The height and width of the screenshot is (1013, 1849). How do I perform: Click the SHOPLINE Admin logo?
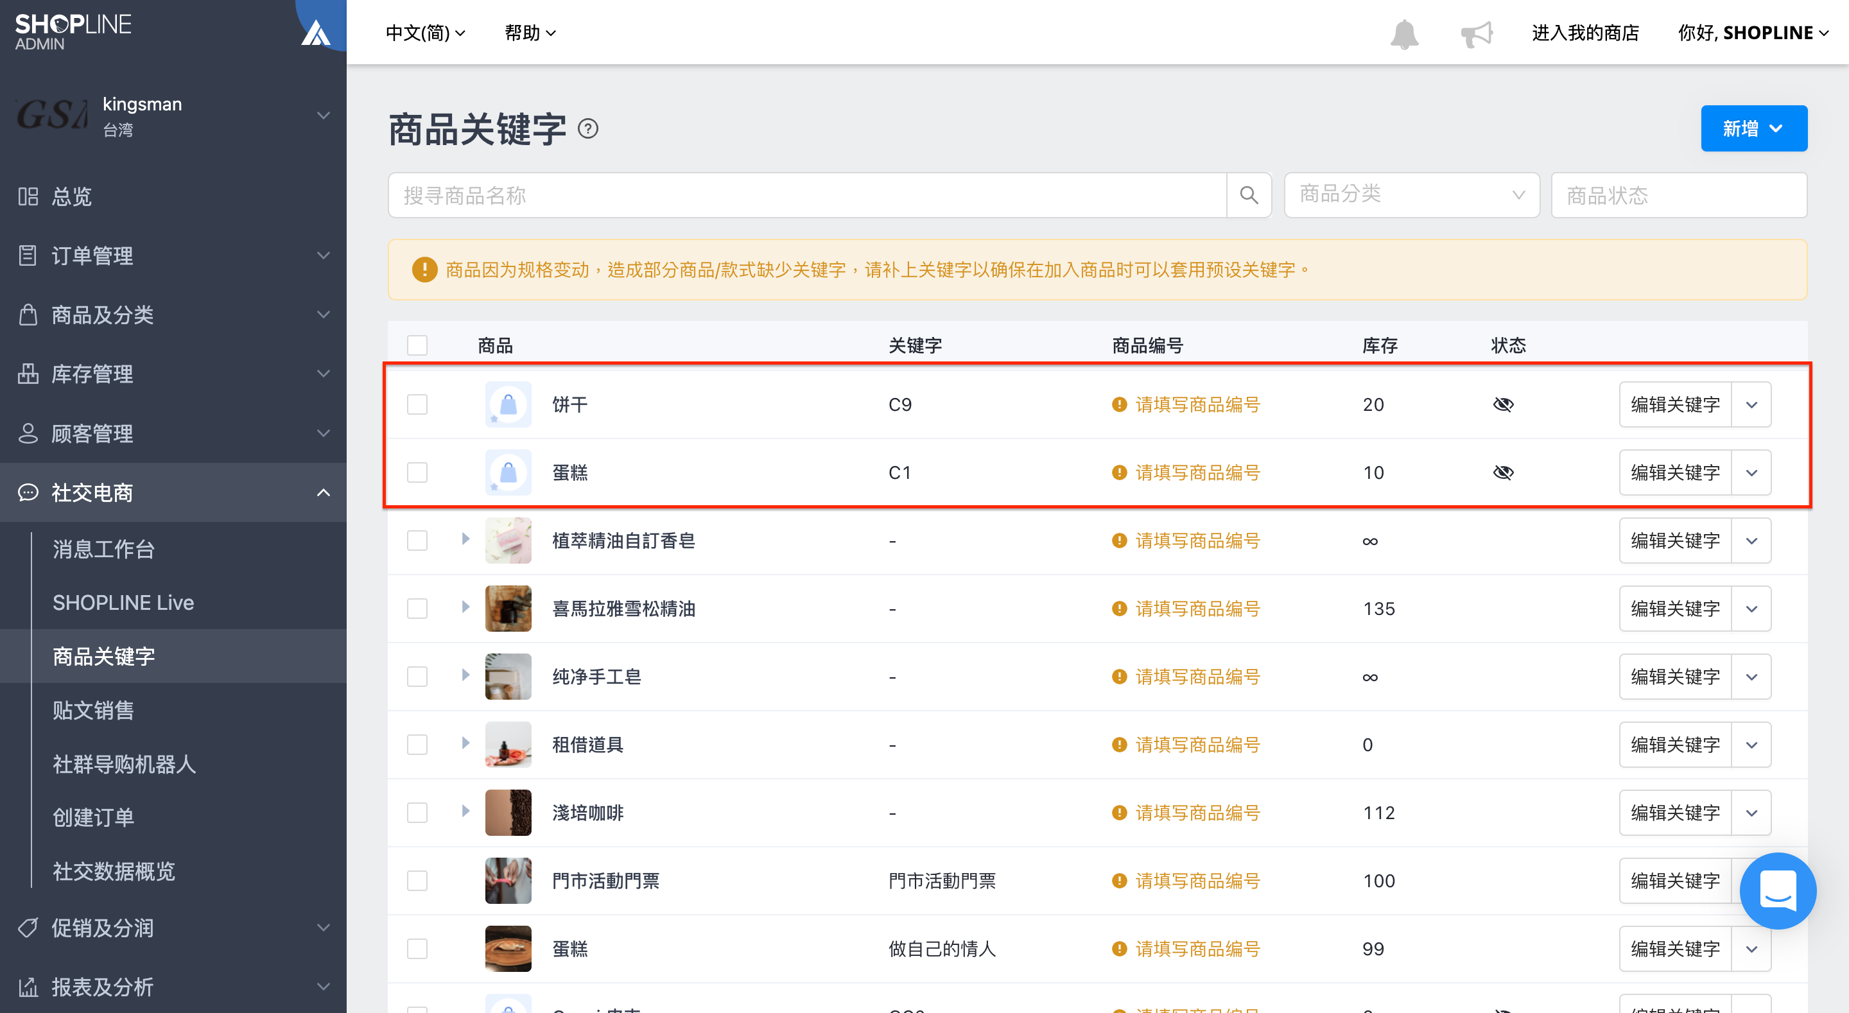(73, 32)
